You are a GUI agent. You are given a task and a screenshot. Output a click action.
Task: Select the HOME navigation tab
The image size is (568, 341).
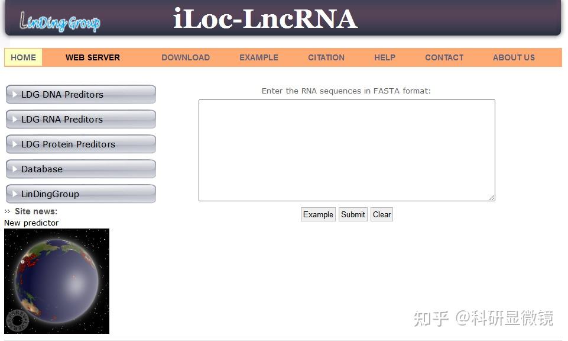[x=23, y=57]
